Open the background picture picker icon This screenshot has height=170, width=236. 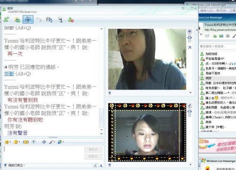click(x=59, y=142)
